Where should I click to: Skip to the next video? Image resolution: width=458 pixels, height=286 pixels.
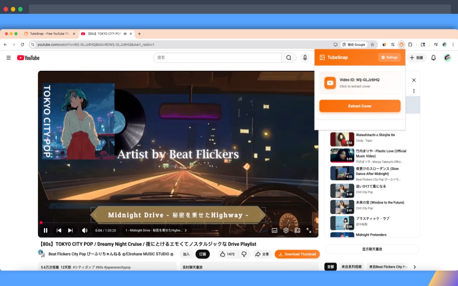pyautogui.click(x=70, y=231)
